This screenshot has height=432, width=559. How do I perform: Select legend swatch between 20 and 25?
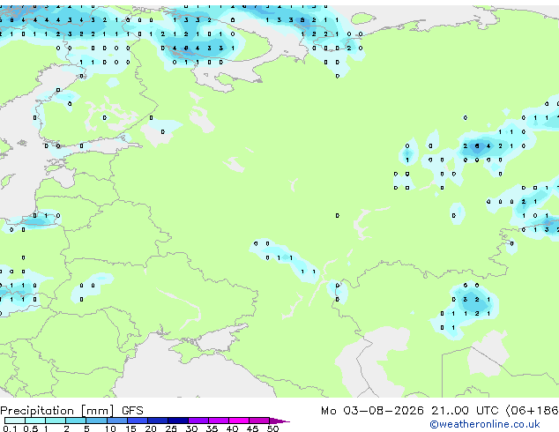[x=158, y=421]
